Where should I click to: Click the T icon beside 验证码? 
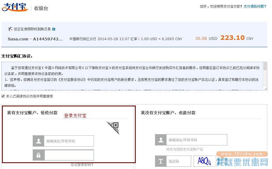[x=161, y=161]
